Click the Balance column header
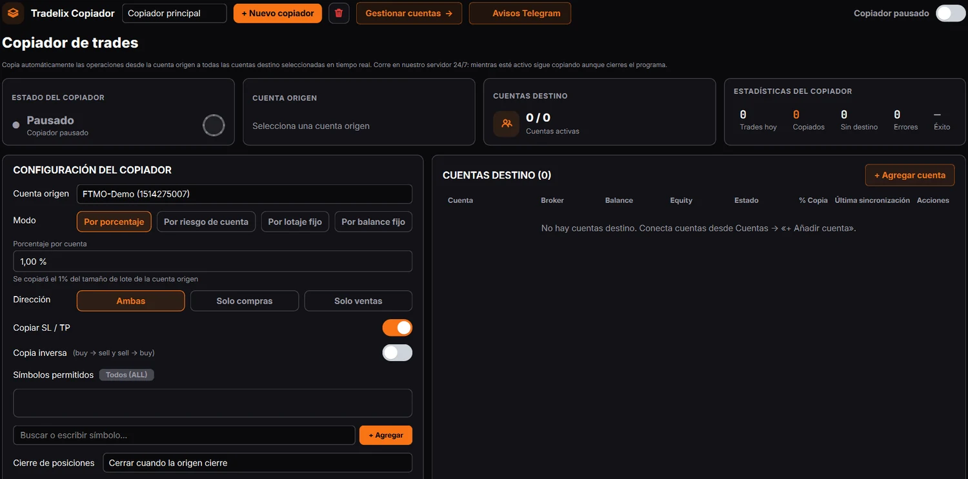 click(x=619, y=200)
